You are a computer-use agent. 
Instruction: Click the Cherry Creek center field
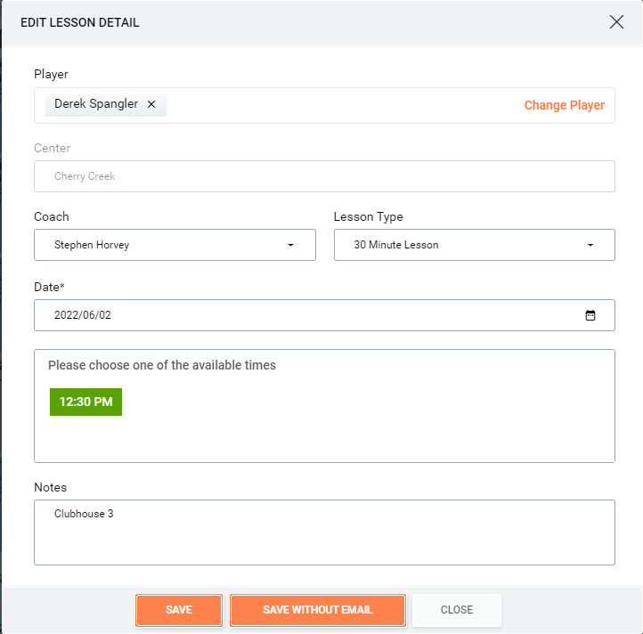click(324, 176)
